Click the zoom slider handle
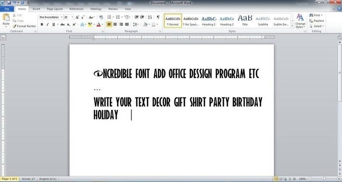The image size is (342, 182). (324, 179)
